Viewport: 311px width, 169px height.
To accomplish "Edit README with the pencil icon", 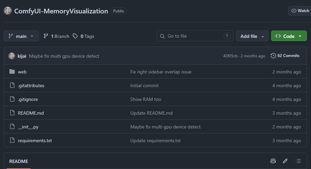I will click(285, 161).
